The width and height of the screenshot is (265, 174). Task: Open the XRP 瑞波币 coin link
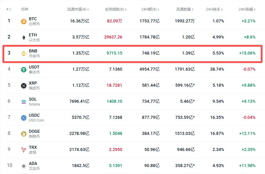pos(34,85)
